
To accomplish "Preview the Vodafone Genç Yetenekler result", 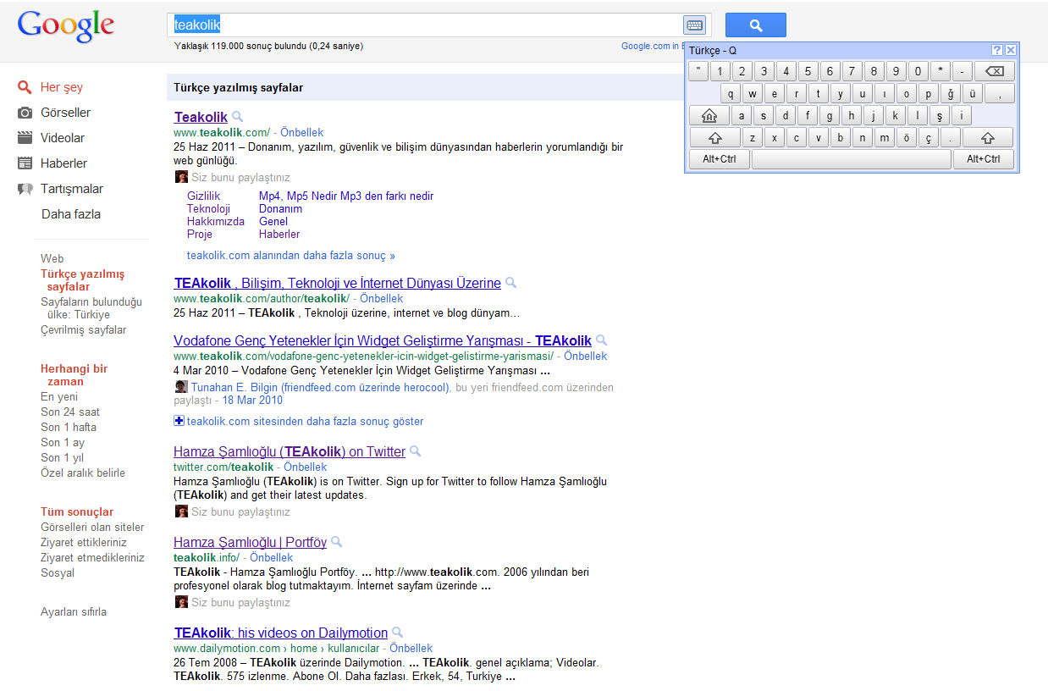I will click(601, 340).
